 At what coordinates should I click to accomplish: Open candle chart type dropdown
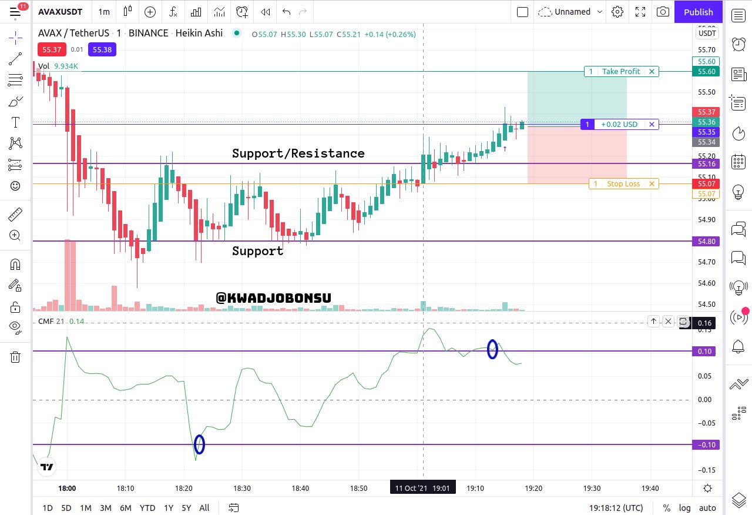coord(127,12)
